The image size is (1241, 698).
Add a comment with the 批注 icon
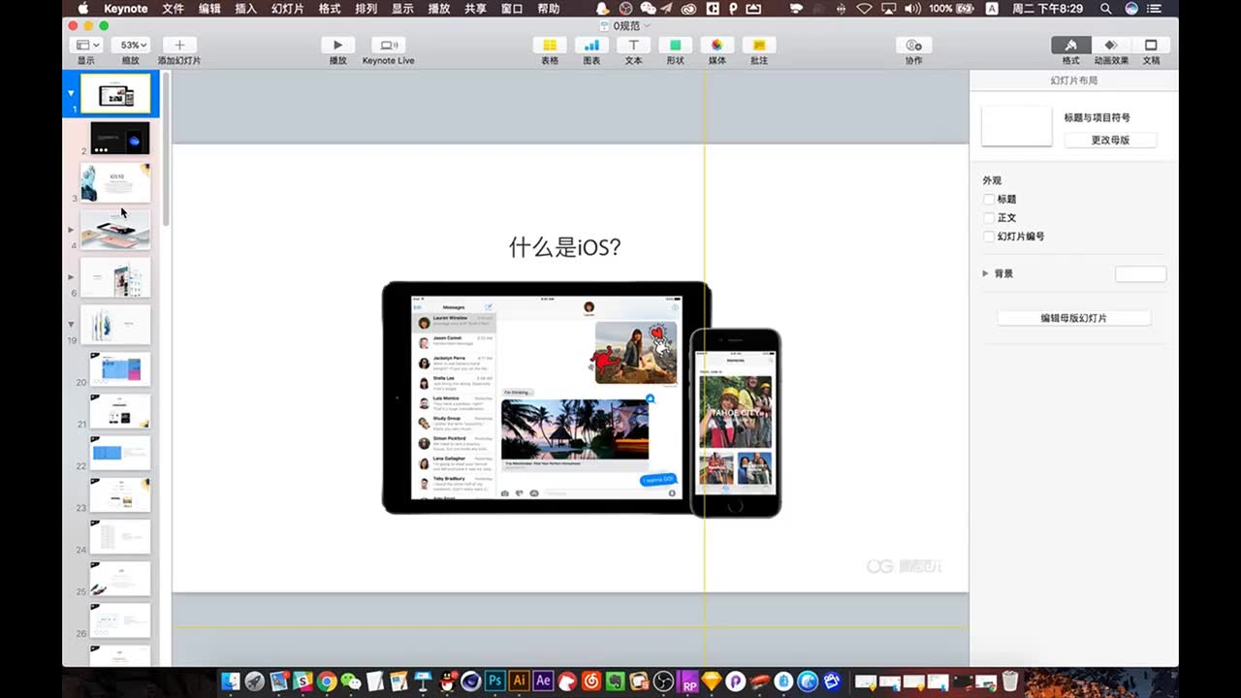click(758, 45)
